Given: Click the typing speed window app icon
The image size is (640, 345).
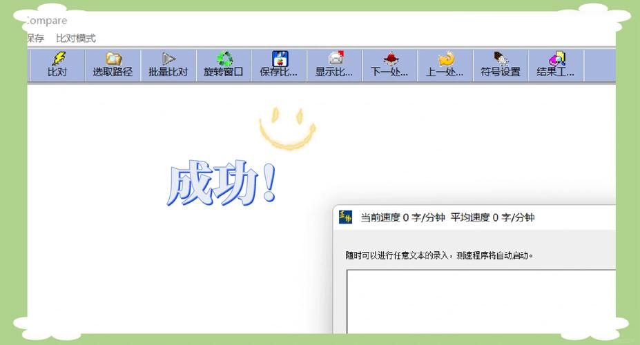Looking at the screenshot, I should pos(346,217).
